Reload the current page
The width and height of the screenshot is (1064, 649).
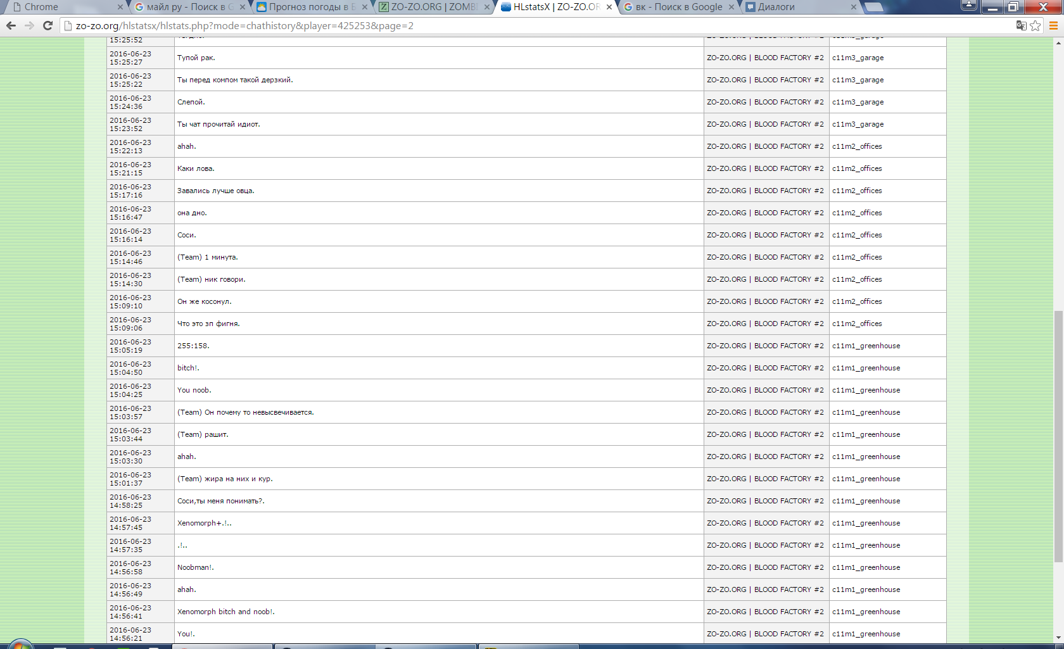[47, 25]
